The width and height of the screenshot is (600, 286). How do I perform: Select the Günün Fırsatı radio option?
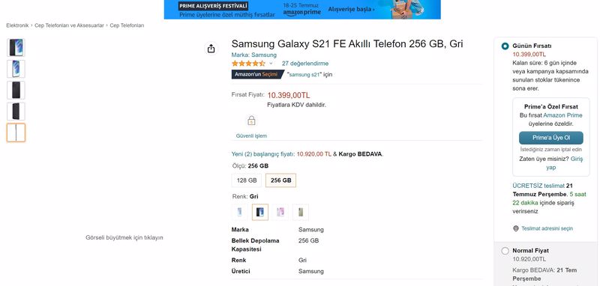[505, 46]
